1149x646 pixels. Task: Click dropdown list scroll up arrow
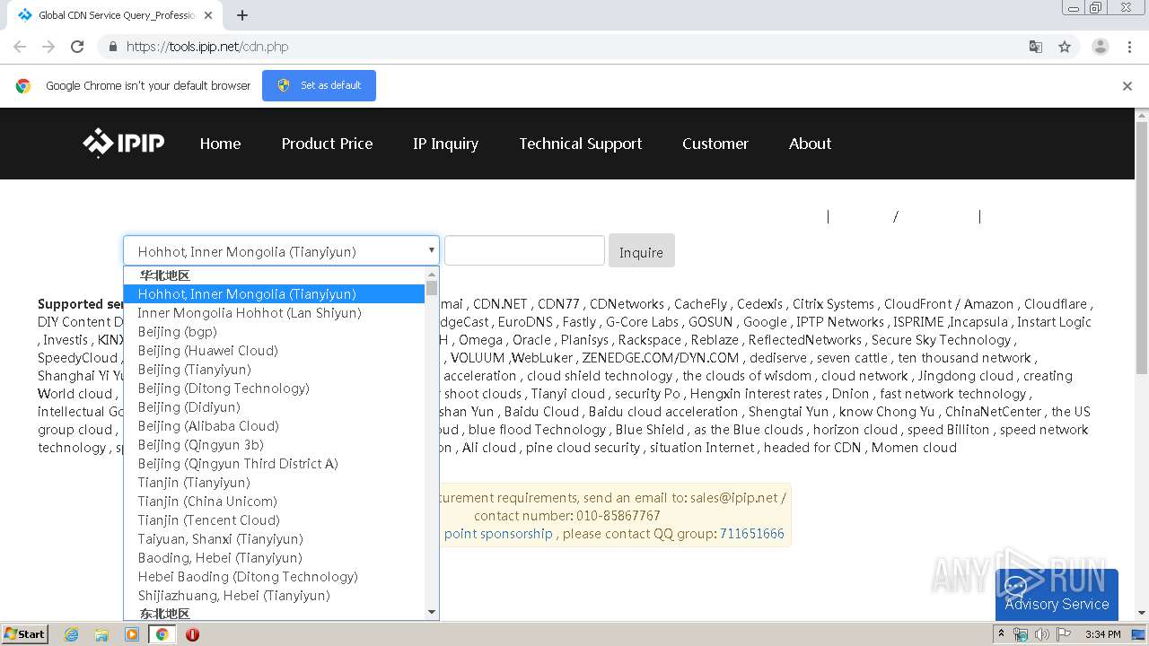point(432,274)
